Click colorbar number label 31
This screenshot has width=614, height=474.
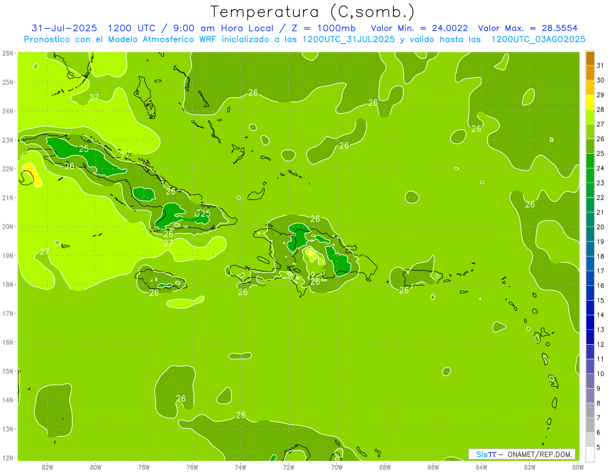coord(601,65)
